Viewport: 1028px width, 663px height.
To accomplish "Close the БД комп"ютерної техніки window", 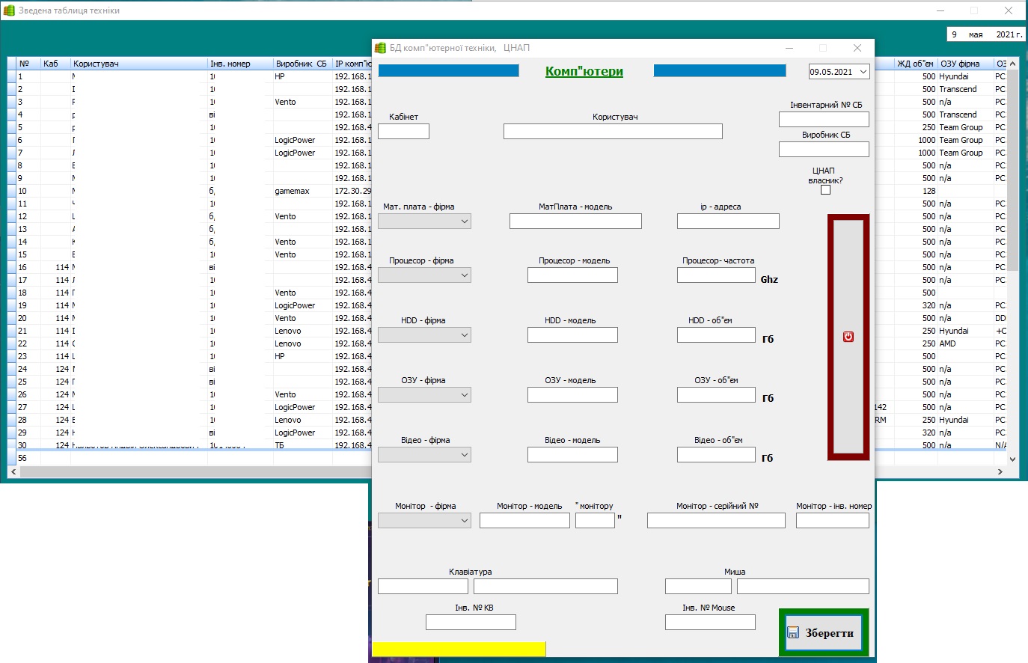I will pyautogui.click(x=857, y=48).
